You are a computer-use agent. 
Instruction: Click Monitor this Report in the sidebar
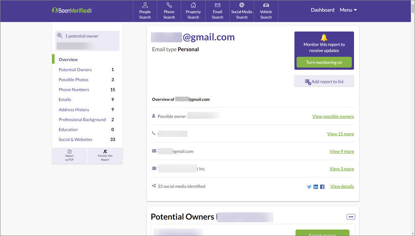point(105,156)
